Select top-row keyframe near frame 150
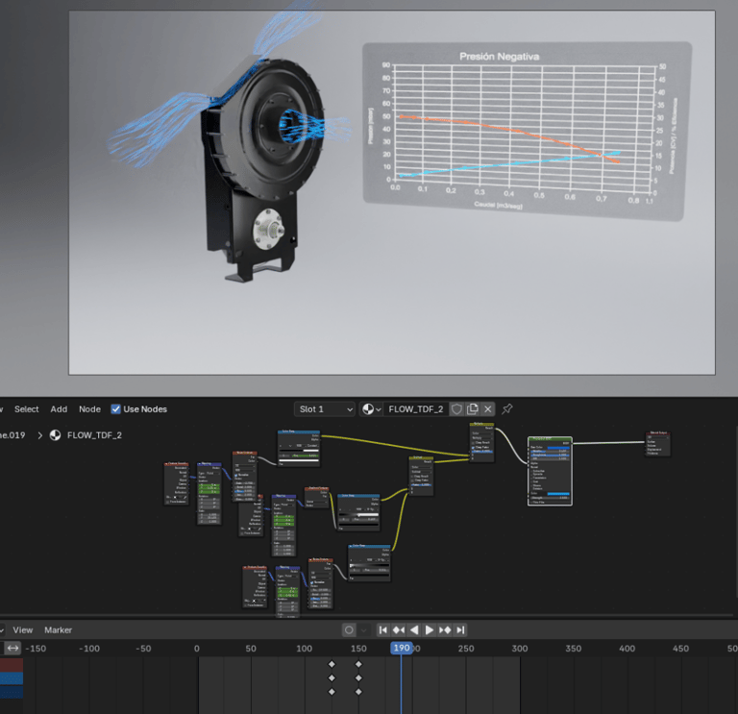Viewport: 738px width, 714px height. click(358, 664)
